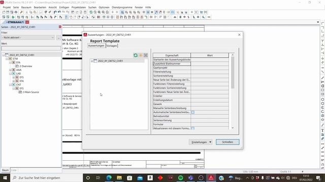The height and width of the screenshot is (182, 325).
Task: Select the '2 Overview' page in tree
Action: (x=26, y=66)
